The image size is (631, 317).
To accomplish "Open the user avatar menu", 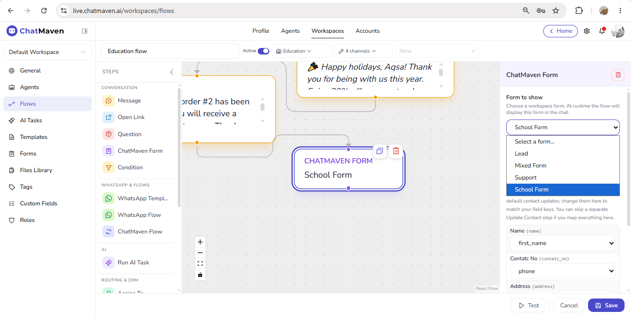I will [618, 31].
